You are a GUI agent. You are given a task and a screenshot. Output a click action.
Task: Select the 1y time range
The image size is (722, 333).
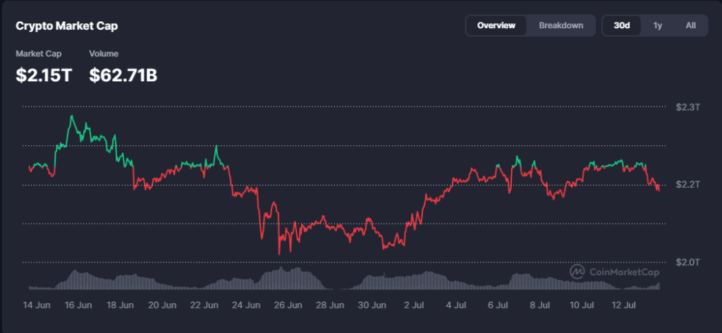(x=657, y=26)
